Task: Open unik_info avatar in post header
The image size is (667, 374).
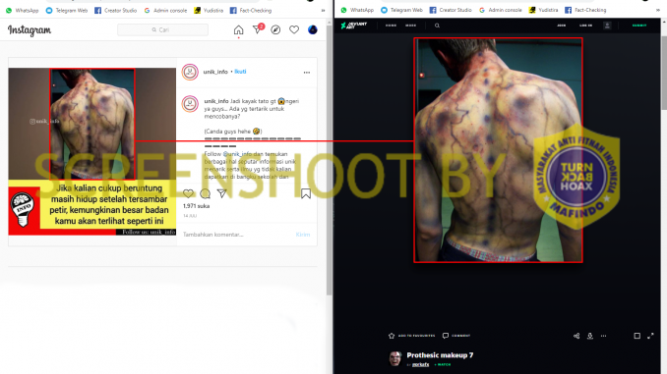Action: pos(190,72)
